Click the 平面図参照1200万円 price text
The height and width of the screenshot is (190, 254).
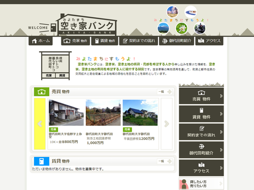139,139
